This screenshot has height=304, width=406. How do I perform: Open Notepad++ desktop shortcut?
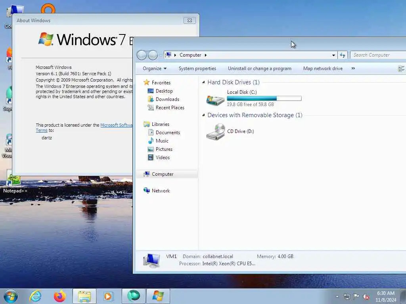tap(15, 182)
